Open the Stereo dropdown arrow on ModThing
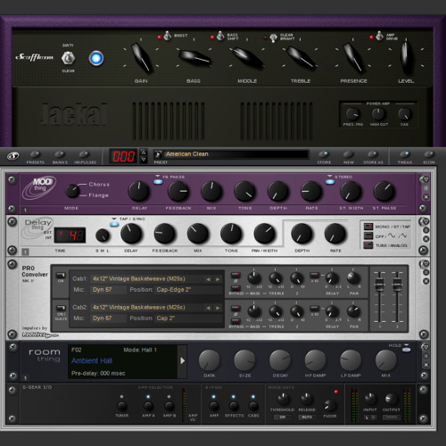 [329, 177]
